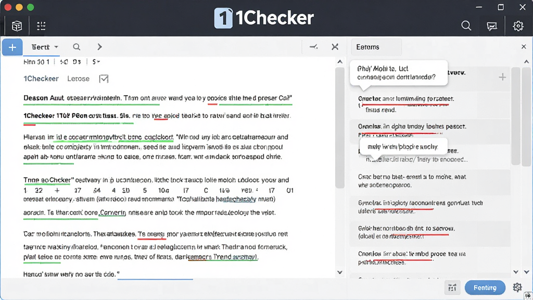533x300 pixels.
Task: Open settings gear in the title bar
Action: 518,26
